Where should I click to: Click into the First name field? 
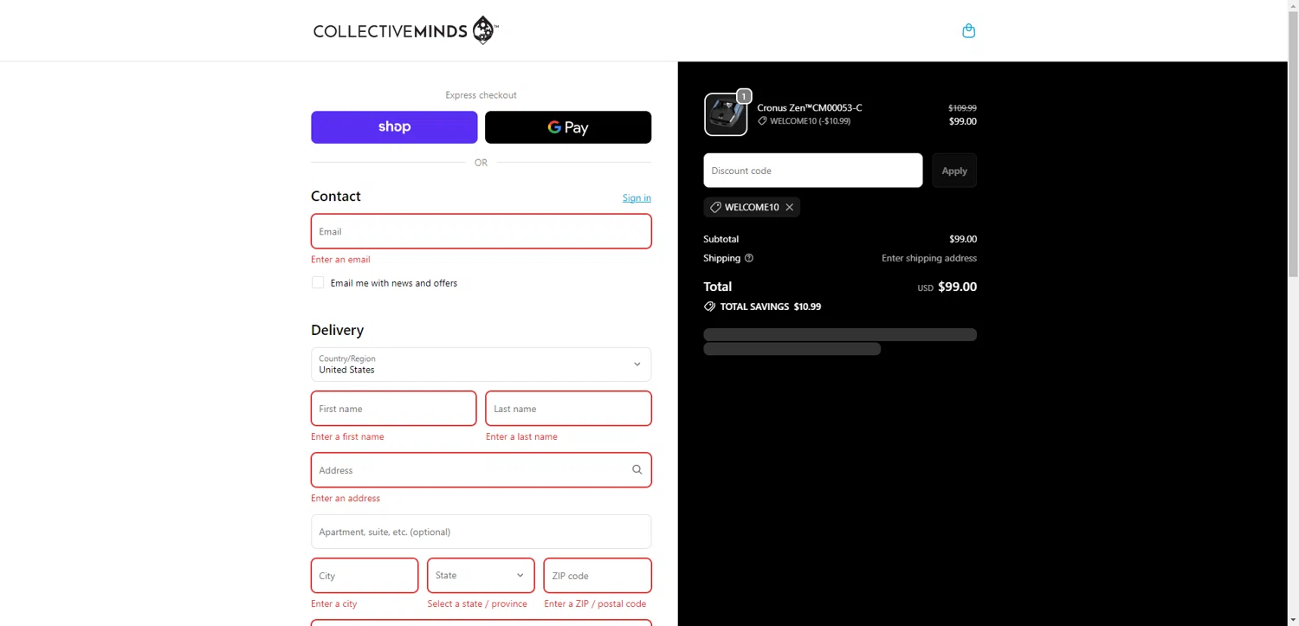coord(393,409)
